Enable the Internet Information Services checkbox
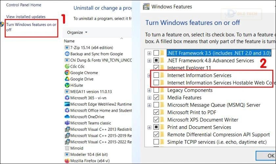 pos(156,75)
